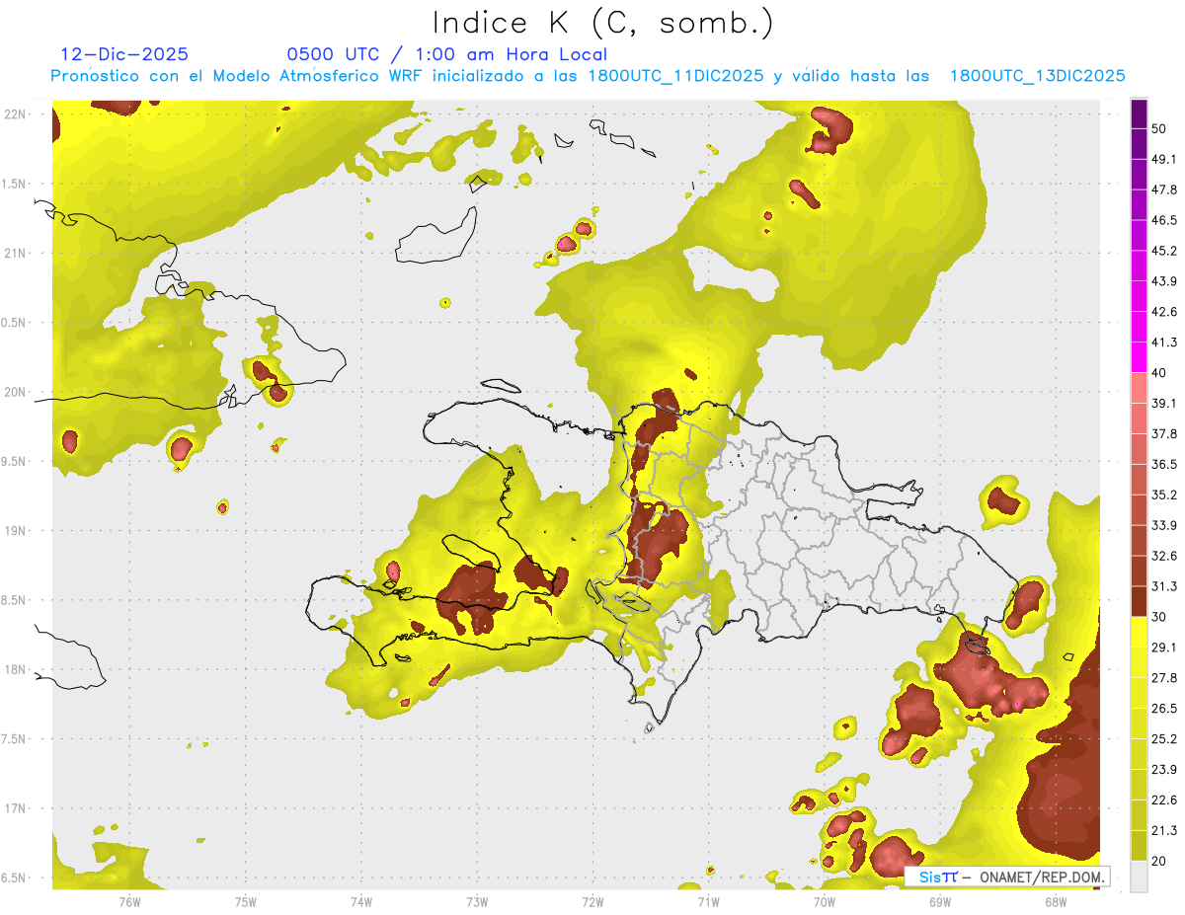Click the "23.9" value on the color scale
This screenshot has width=1185, height=915.
1165,769
